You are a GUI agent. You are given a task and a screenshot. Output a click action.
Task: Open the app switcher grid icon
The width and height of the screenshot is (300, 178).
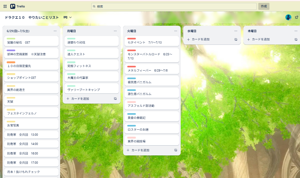tap(5, 6)
